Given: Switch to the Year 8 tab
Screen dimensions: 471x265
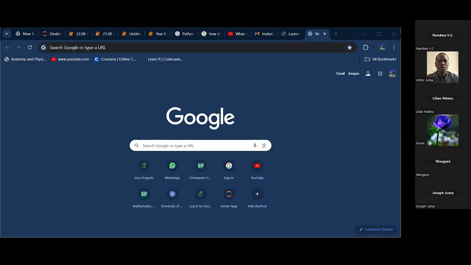Looking at the screenshot, I should [157, 34].
